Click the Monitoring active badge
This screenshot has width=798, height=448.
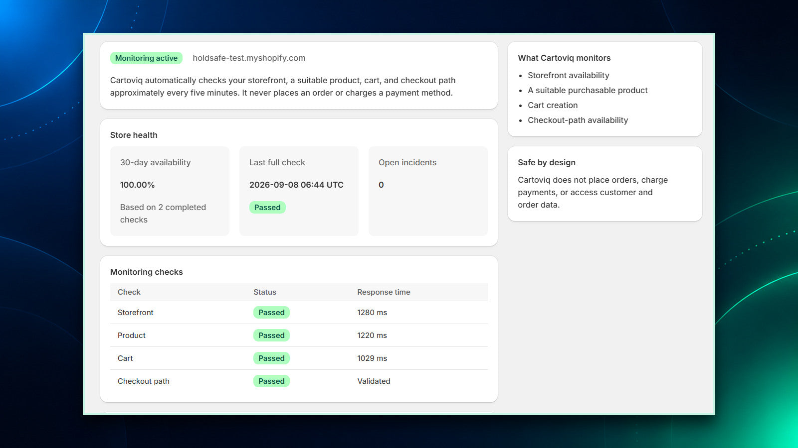(146, 58)
